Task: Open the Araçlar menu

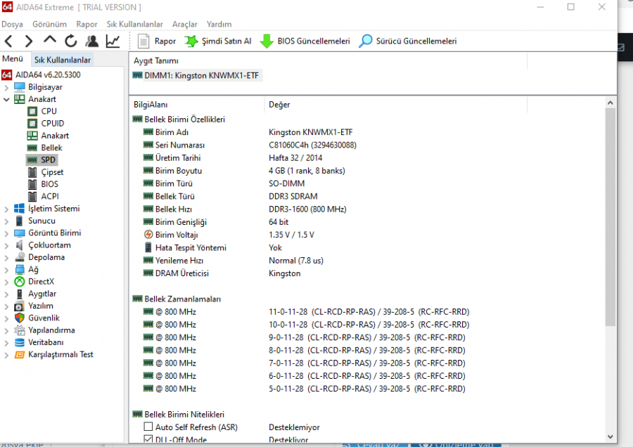Action: [185, 24]
